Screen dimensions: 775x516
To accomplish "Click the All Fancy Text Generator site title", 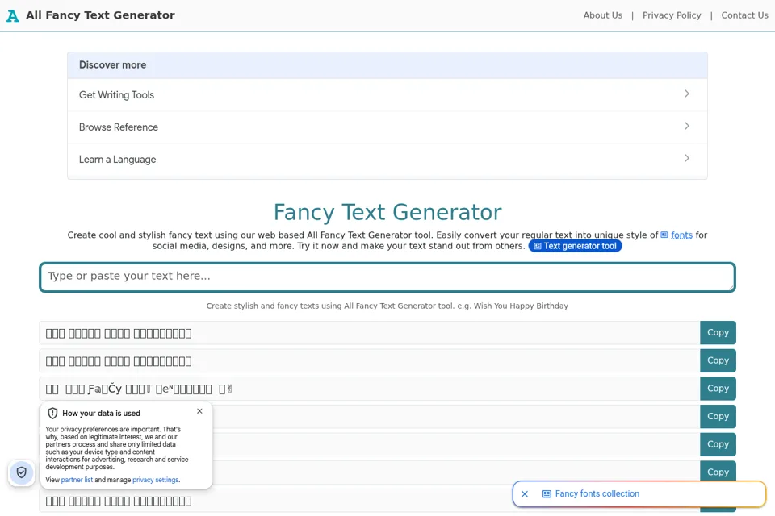I will pos(100,15).
